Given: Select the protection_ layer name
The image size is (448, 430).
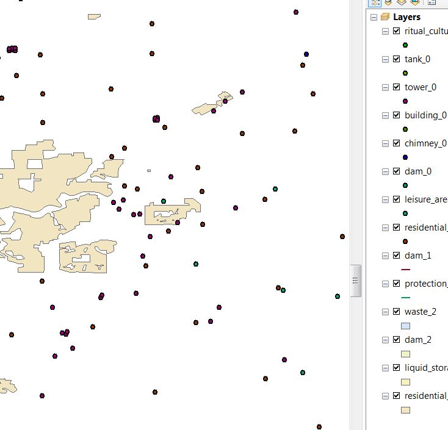Looking at the screenshot, I should pos(426,284).
